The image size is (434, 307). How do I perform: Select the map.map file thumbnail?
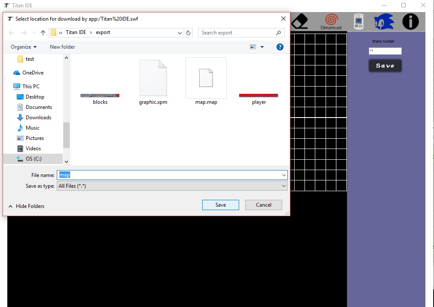tap(206, 78)
